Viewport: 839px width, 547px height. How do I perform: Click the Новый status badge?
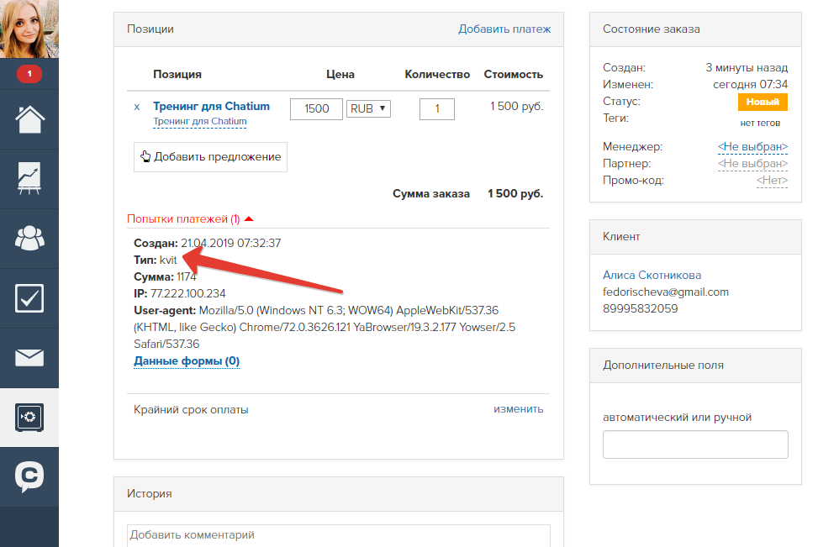[x=762, y=102]
